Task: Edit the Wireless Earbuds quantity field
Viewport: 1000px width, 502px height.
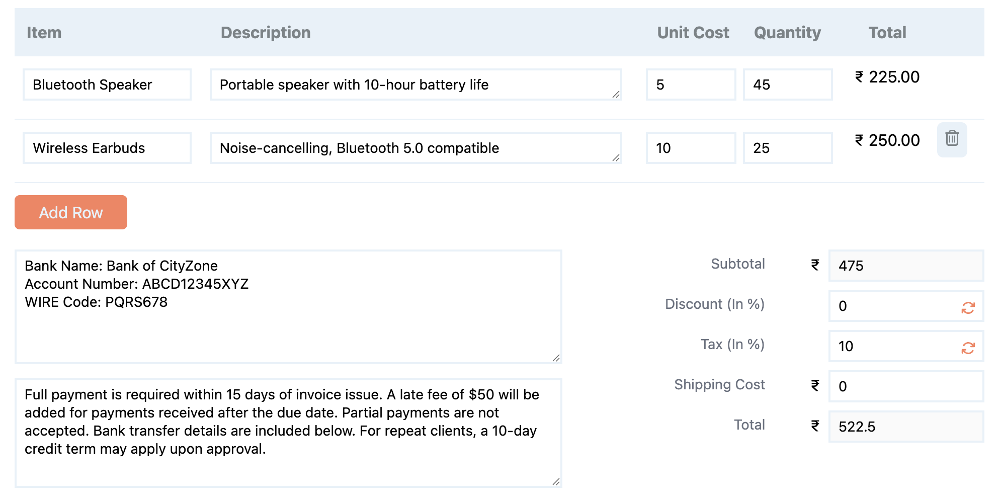Action: point(787,148)
